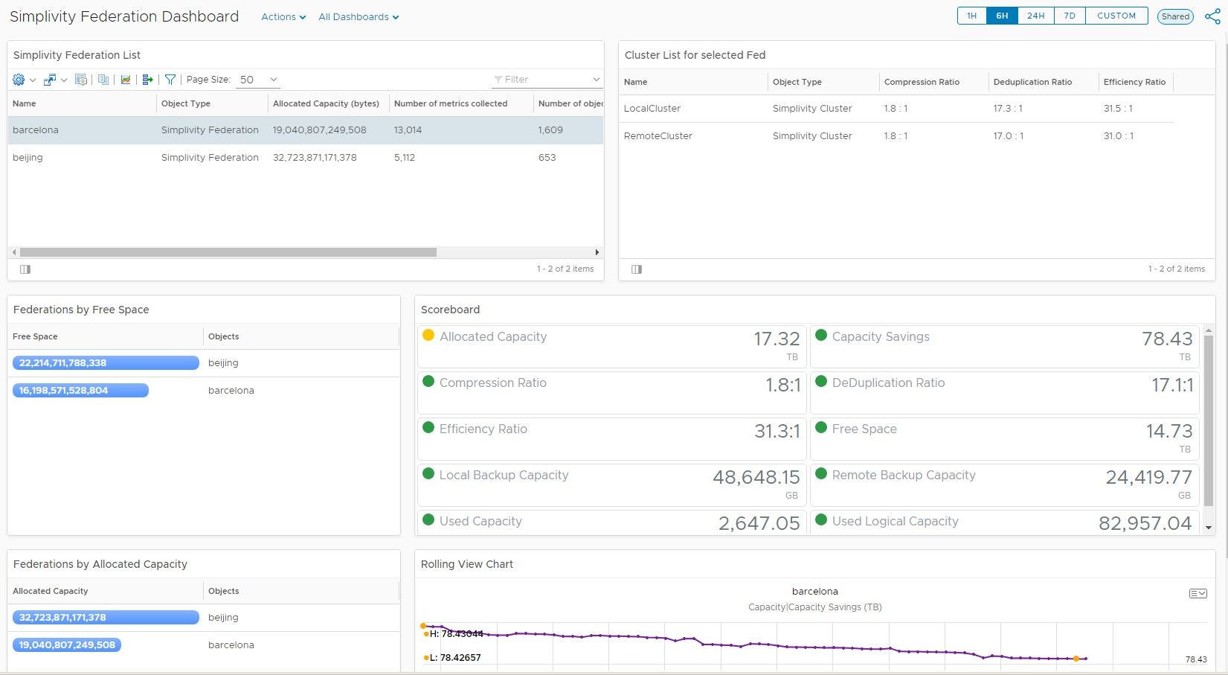This screenshot has height=675, width=1228.
Task: Click the navigate-to-object icon in Federation List
Action: coord(50,80)
